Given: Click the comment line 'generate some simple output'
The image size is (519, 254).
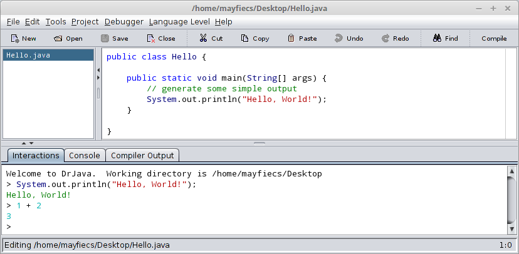Looking at the screenshot, I should click(x=222, y=89).
